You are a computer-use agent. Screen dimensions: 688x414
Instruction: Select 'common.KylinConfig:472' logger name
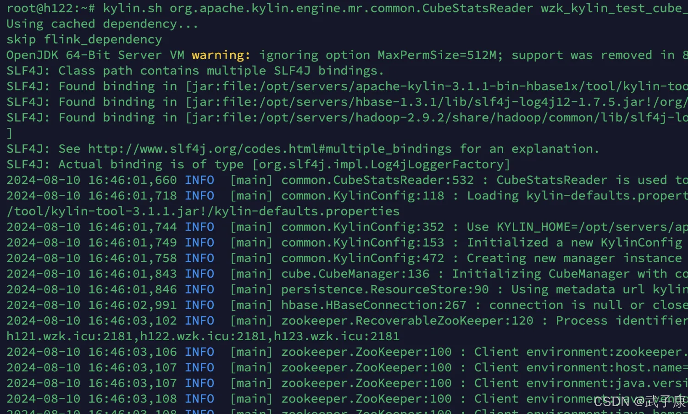(363, 258)
